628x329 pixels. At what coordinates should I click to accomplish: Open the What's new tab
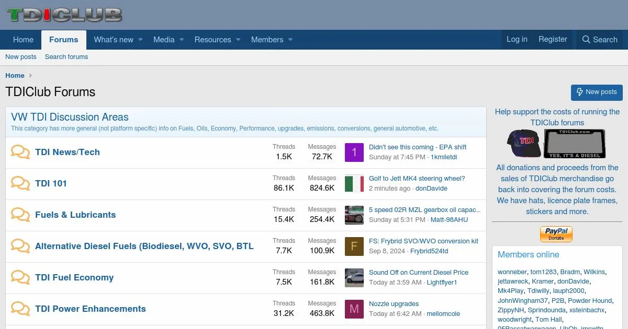[x=114, y=40]
